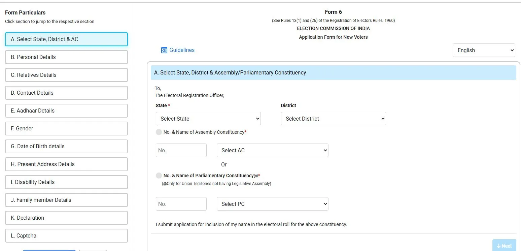Select the Parliamentary Constituency radio button
The width and height of the screenshot is (521, 251).
(159, 176)
